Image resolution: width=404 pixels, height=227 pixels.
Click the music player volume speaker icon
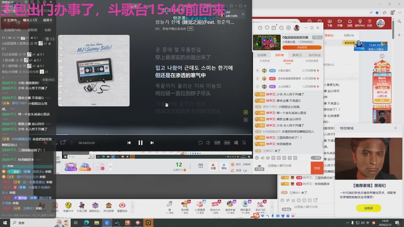click(x=208, y=143)
